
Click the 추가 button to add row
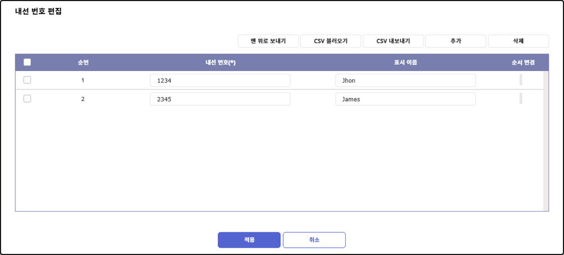click(x=456, y=41)
